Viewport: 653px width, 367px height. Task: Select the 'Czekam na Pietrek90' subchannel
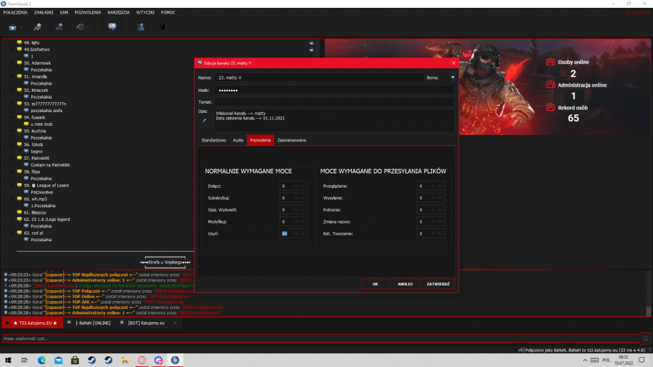point(50,165)
